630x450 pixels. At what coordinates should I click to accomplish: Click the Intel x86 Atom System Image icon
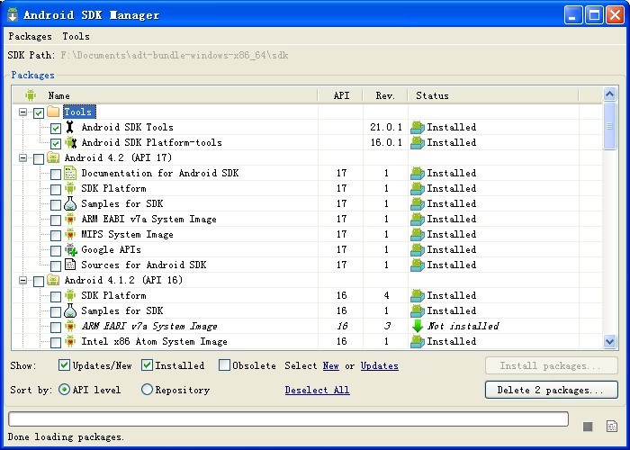(x=70, y=341)
